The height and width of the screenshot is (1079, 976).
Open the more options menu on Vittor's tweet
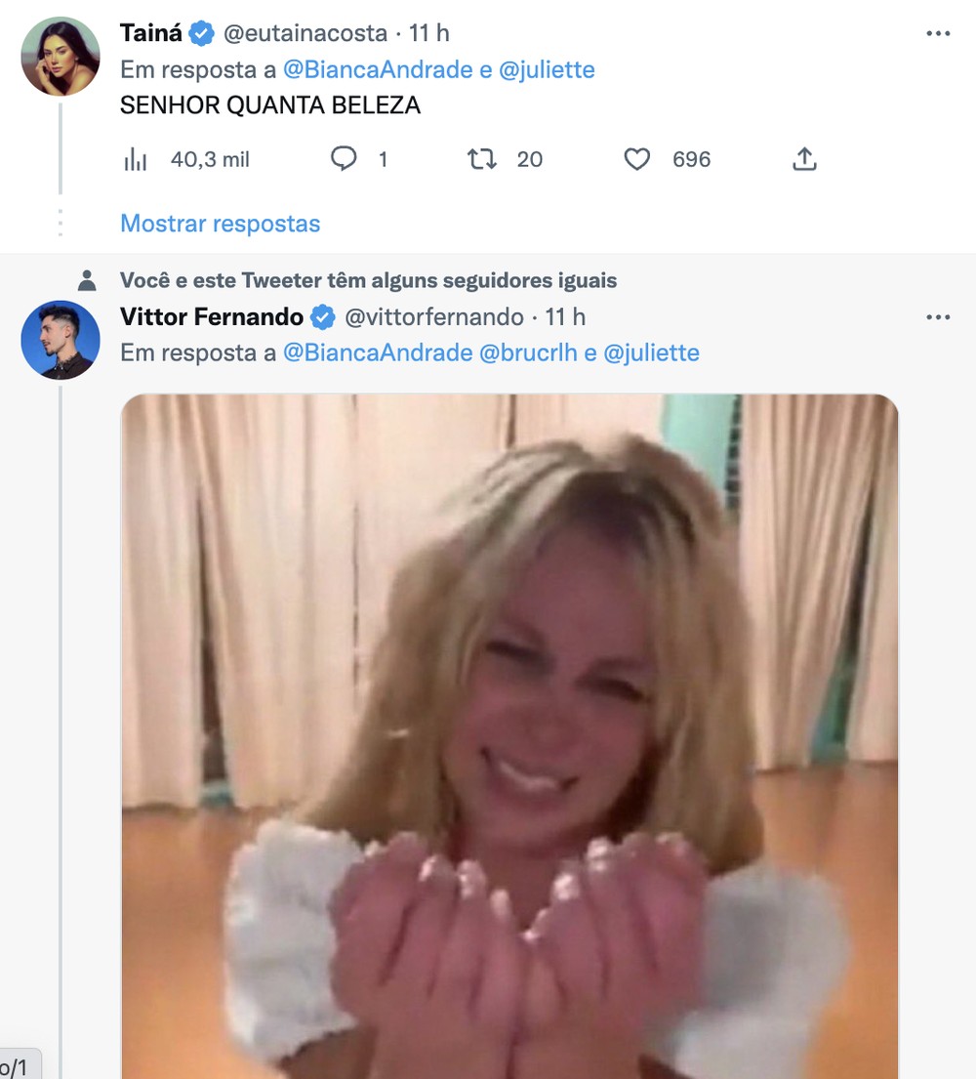pyautogui.click(x=938, y=316)
